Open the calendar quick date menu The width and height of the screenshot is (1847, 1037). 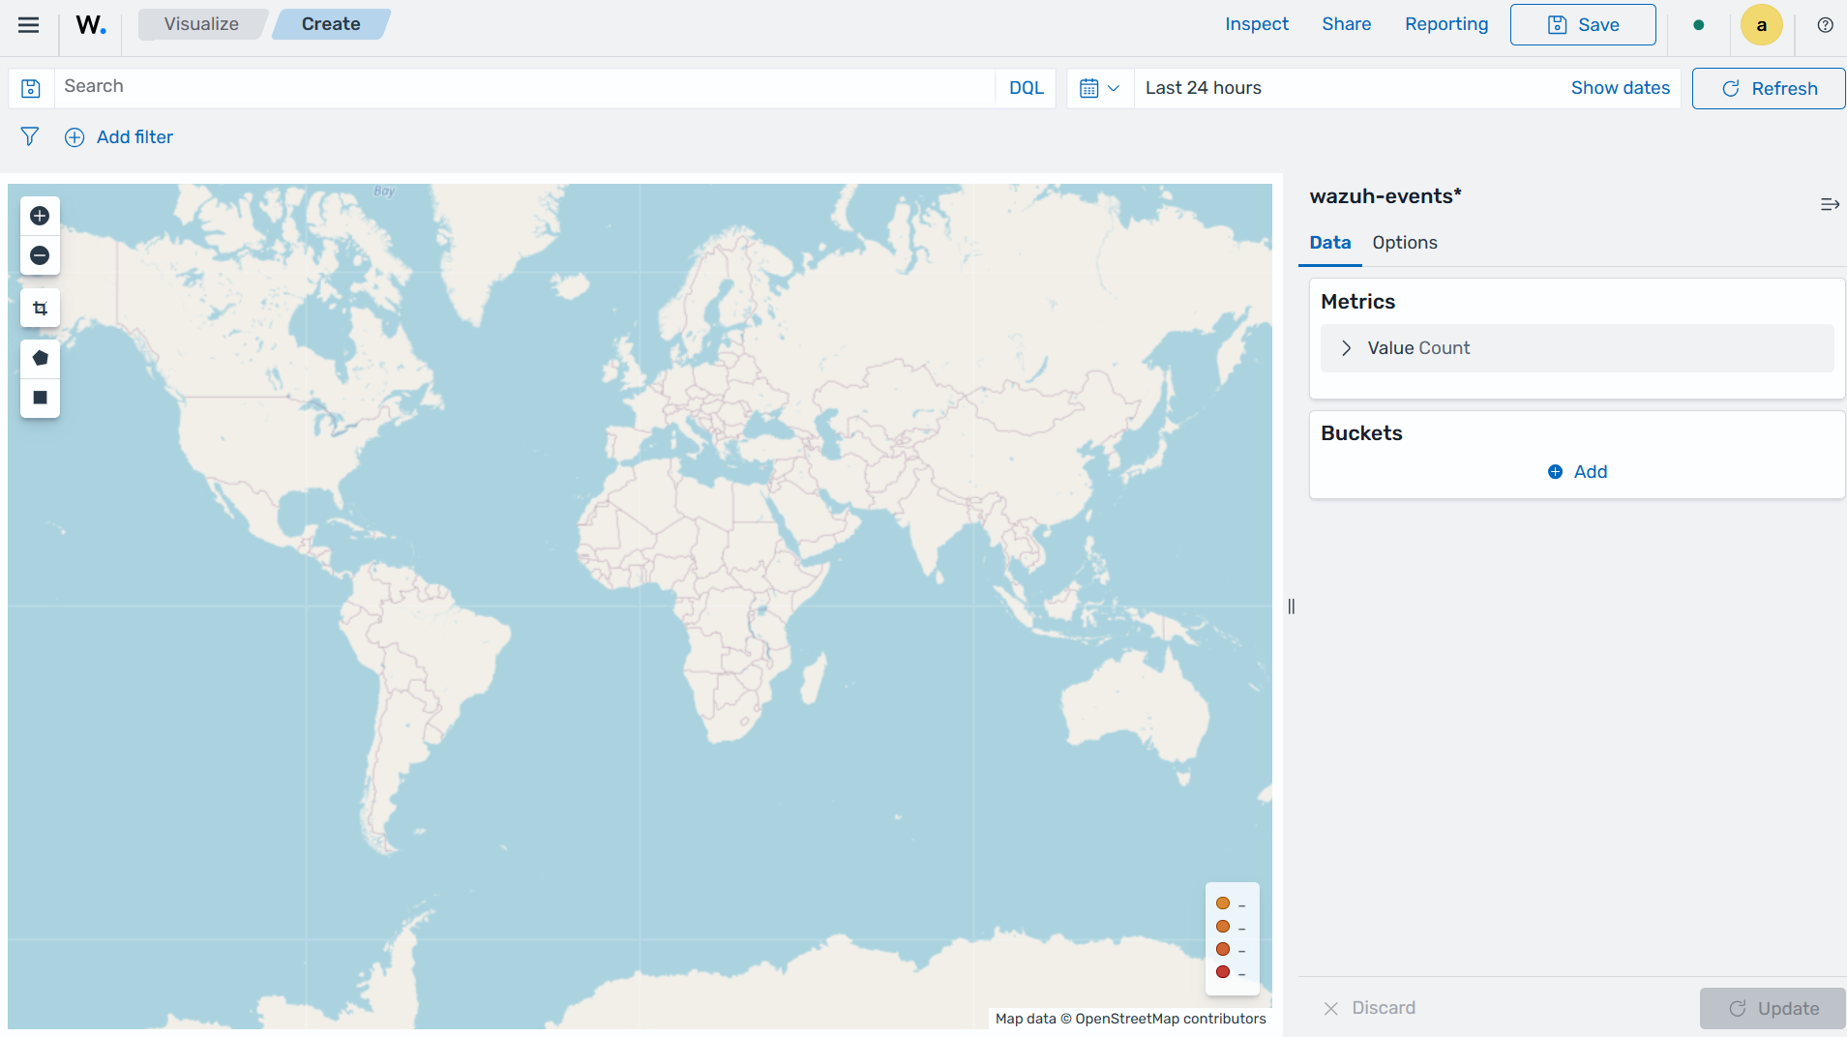pyautogui.click(x=1100, y=88)
